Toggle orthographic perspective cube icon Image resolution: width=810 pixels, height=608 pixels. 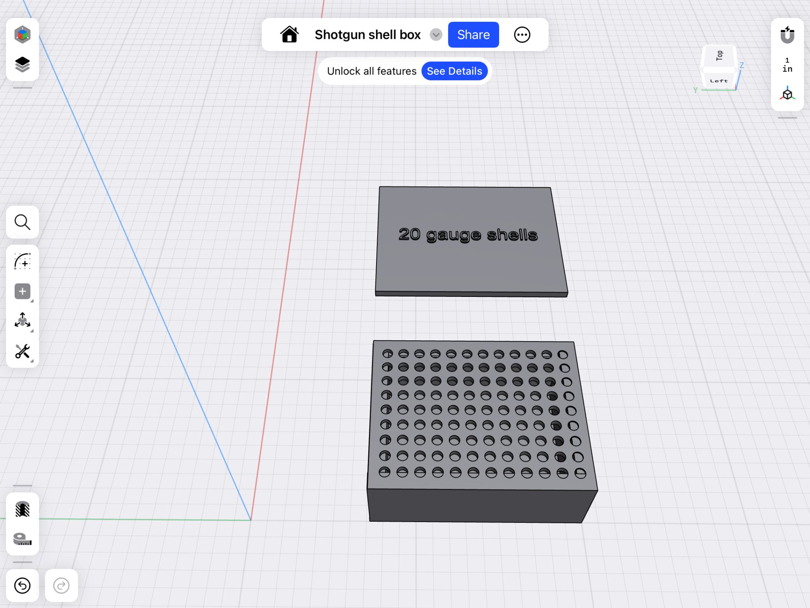coord(787,94)
